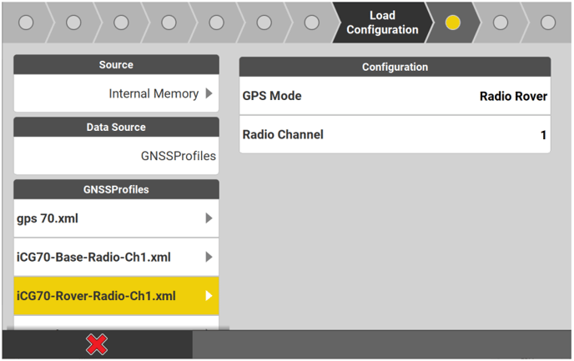
Task: Click the Load Configuration step tab
Action: [x=382, y=23]
